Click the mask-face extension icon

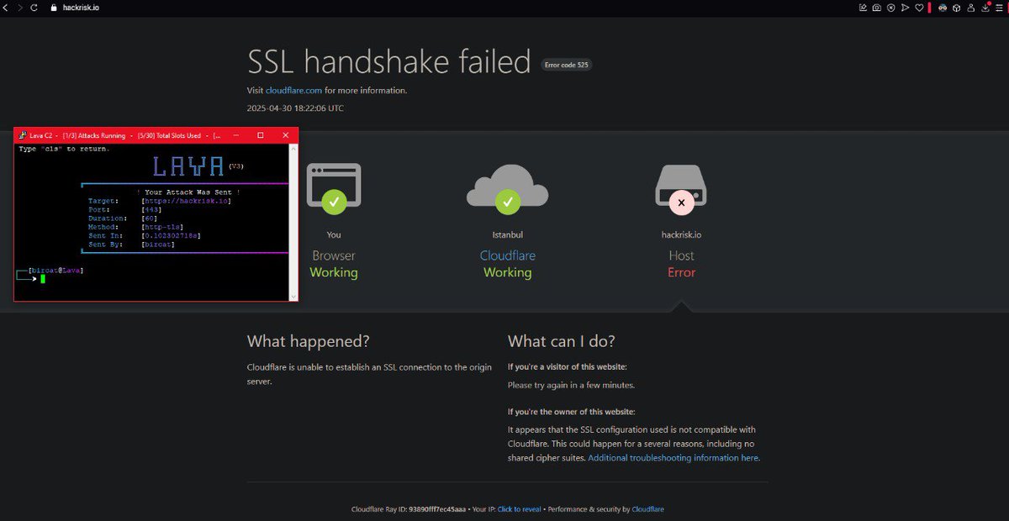coord(943,8)
